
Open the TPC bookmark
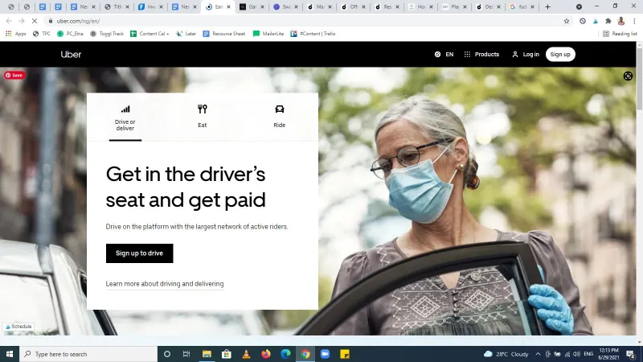pyautogui.click(x=42, y=34)
